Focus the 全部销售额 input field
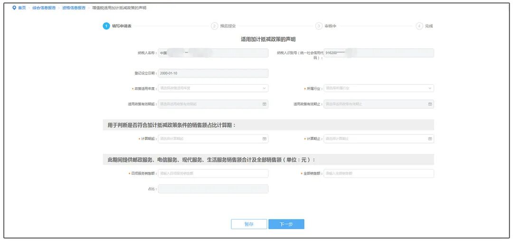This screenshot has height=241, width=513. pyautogui.click(x=379, y=173)
